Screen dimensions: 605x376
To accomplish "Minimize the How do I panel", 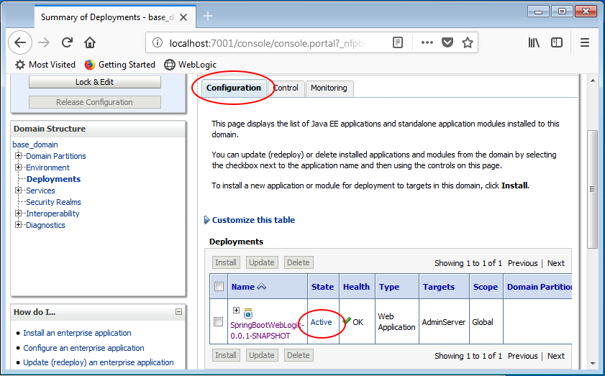I will [x=178, y=311].
